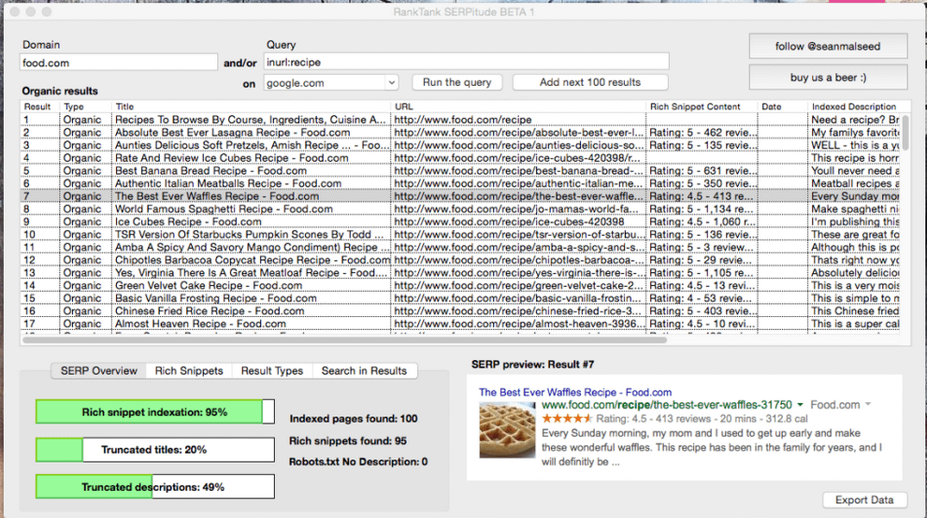Screen dimensions: 927x518
Task: Click follow @seanmalseed button
Action: tap(815, 47)
